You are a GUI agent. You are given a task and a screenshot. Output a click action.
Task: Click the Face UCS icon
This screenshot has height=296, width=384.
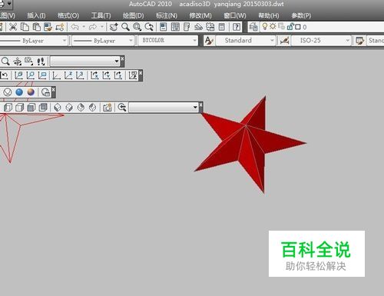coord(18,75)
